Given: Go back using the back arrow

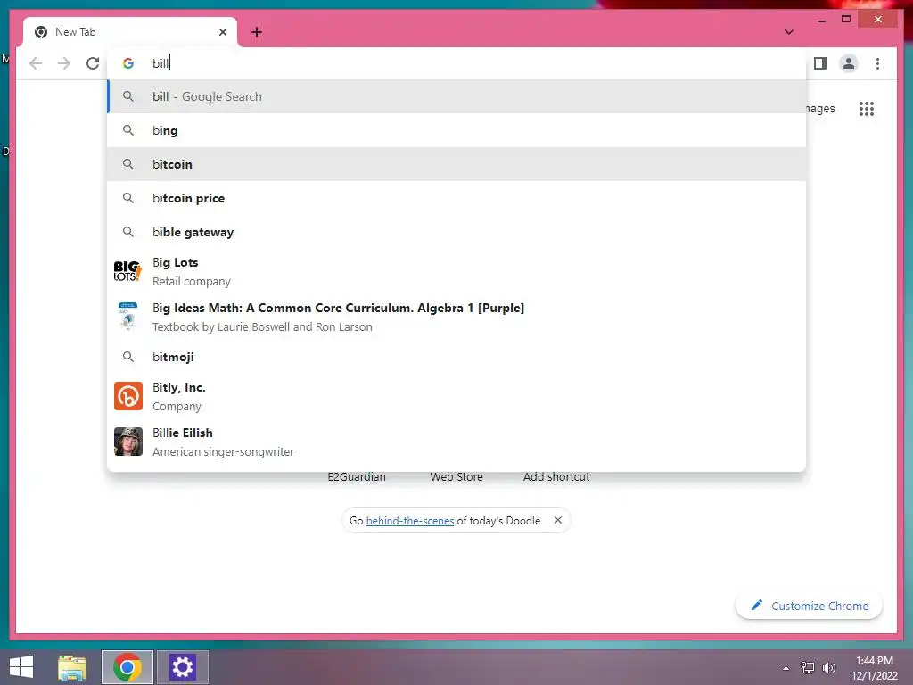Looking at the screenshot, I should point(36,63).
